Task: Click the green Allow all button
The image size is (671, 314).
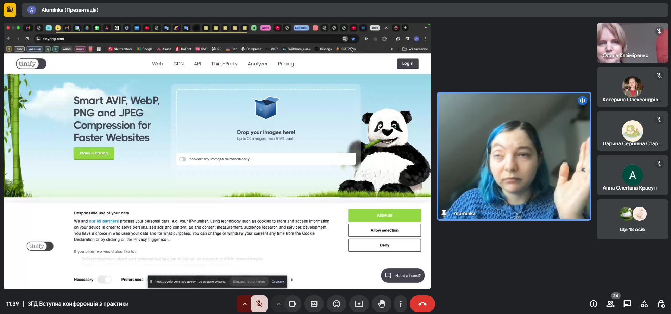Action: [x=384, y=215]
